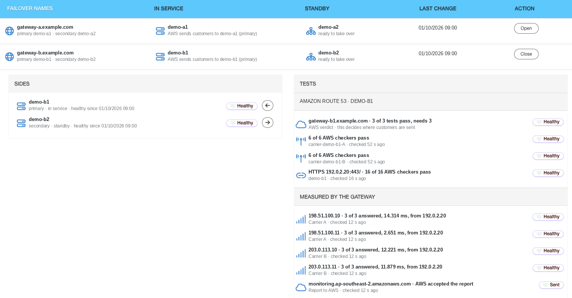Click the link icon for HTTPS 192.0.2.20:443
Image resolution: width=572 pixels, height=298 pixels.
(301, 175)
